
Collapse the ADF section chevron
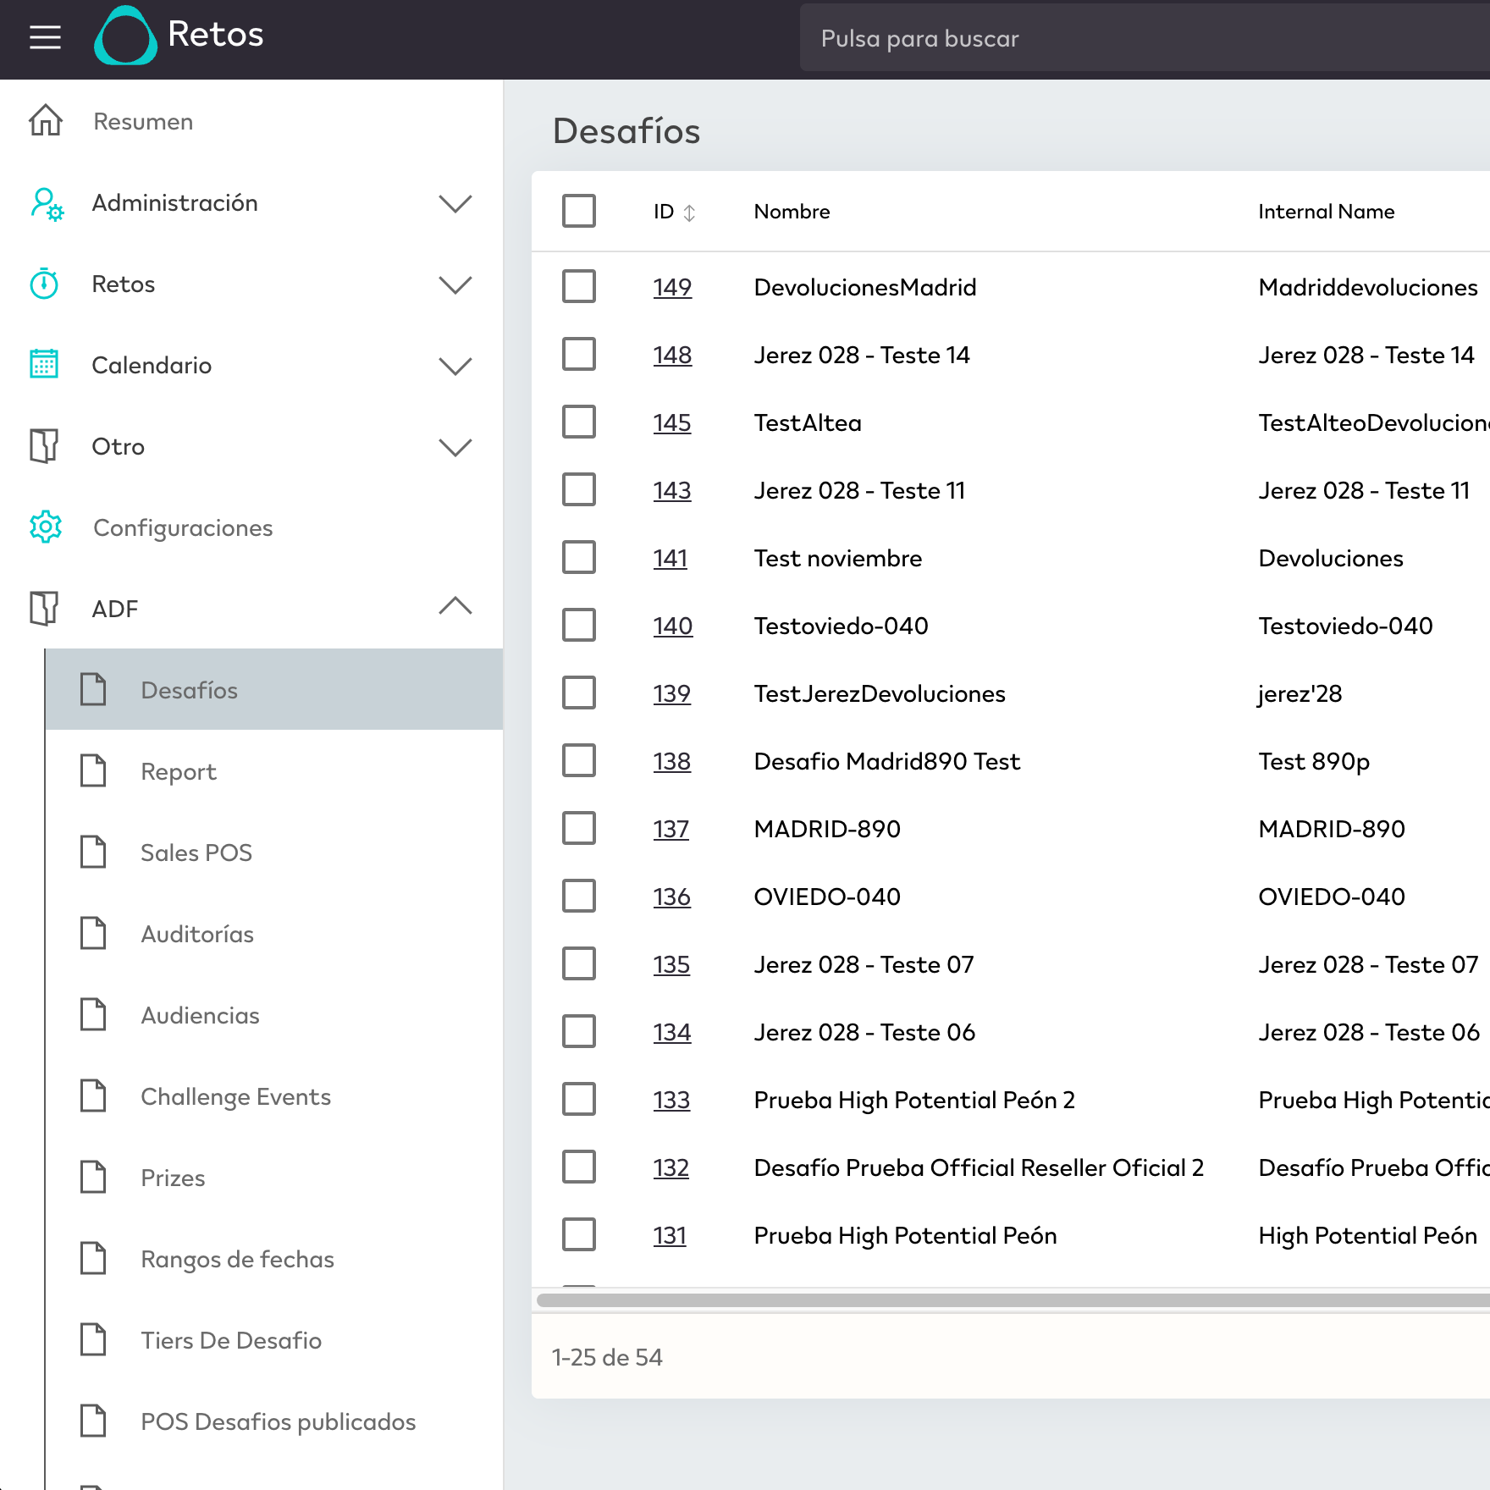click(x=455, y=607)
